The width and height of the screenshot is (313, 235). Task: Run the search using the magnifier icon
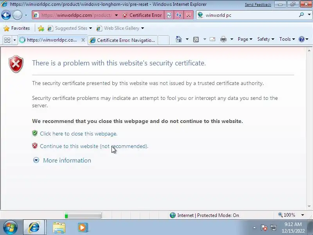301,15
